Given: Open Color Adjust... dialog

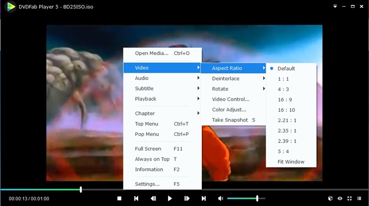Looking at the screenshot, I should coord(234,110).
